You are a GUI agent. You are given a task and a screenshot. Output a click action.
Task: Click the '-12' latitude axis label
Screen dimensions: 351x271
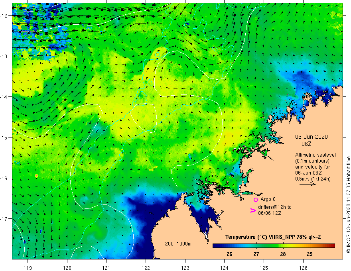pos(4,16)
